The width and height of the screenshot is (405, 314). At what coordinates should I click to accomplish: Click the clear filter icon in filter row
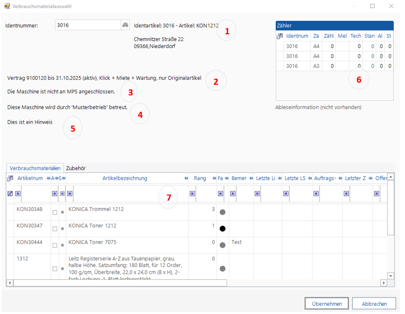coord(10,194)
